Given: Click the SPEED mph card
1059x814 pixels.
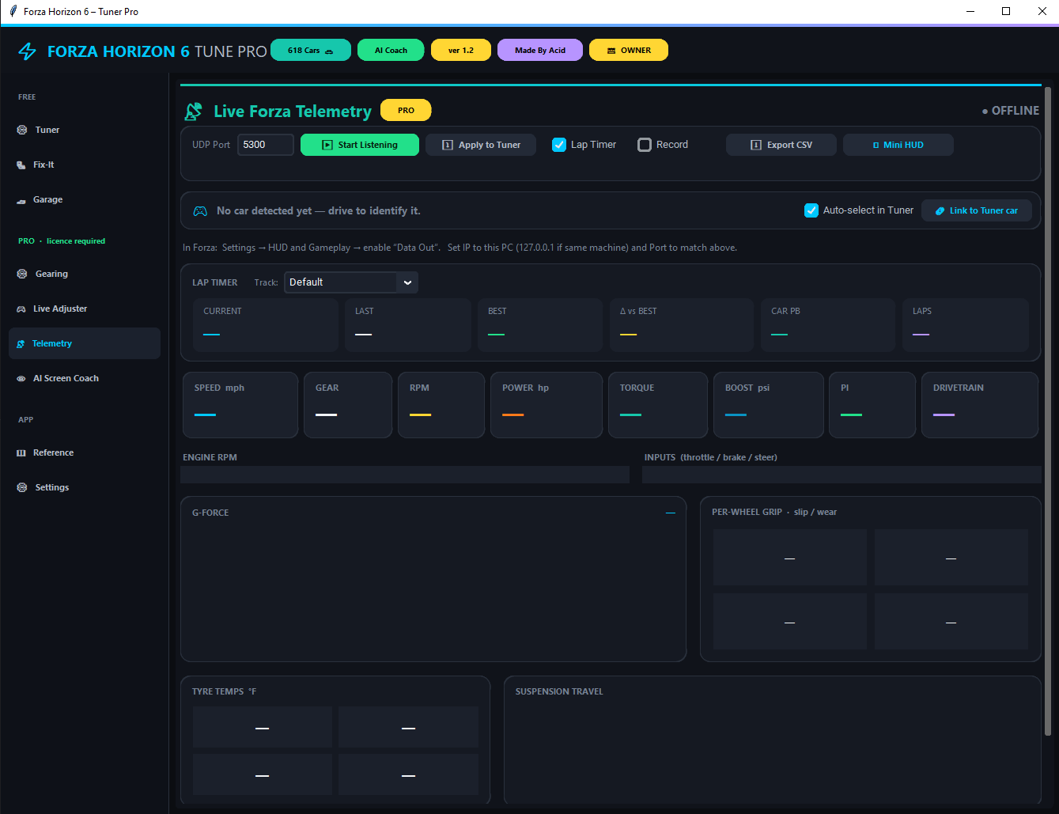Looking at the screenshot, I should (240, 405).
